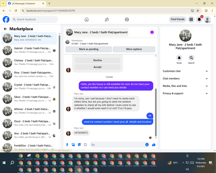Show hidden system tray icons

point(183,163)
